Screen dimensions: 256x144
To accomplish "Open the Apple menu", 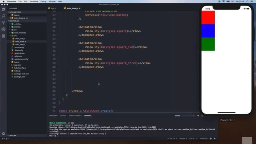I will point(4,2).
